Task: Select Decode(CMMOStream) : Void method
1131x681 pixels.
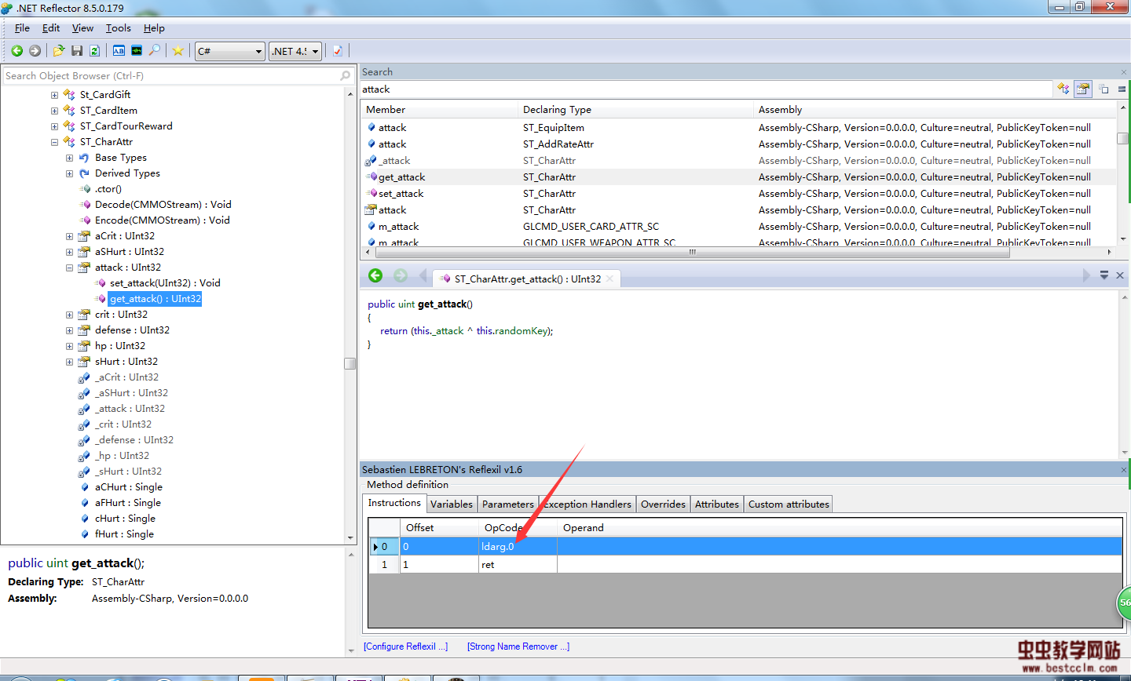Action: (x=163, y=205)
